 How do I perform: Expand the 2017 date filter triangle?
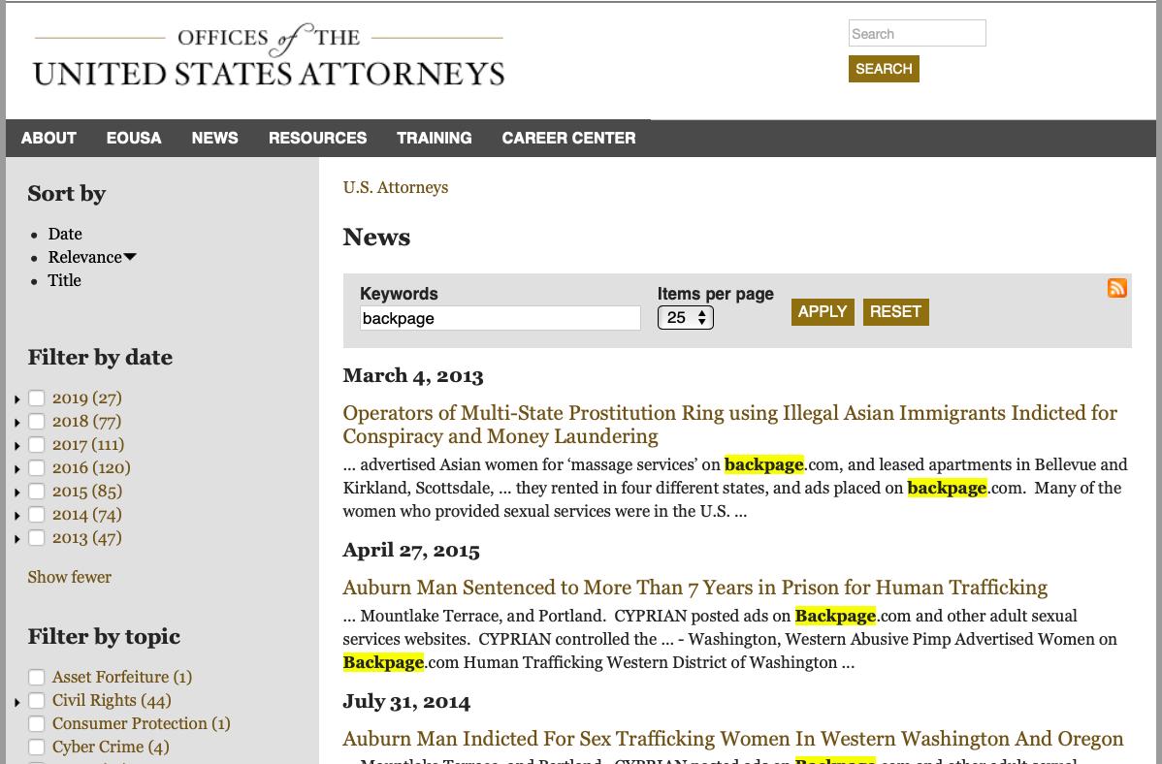pyautogui.click(x=17, y=446)
